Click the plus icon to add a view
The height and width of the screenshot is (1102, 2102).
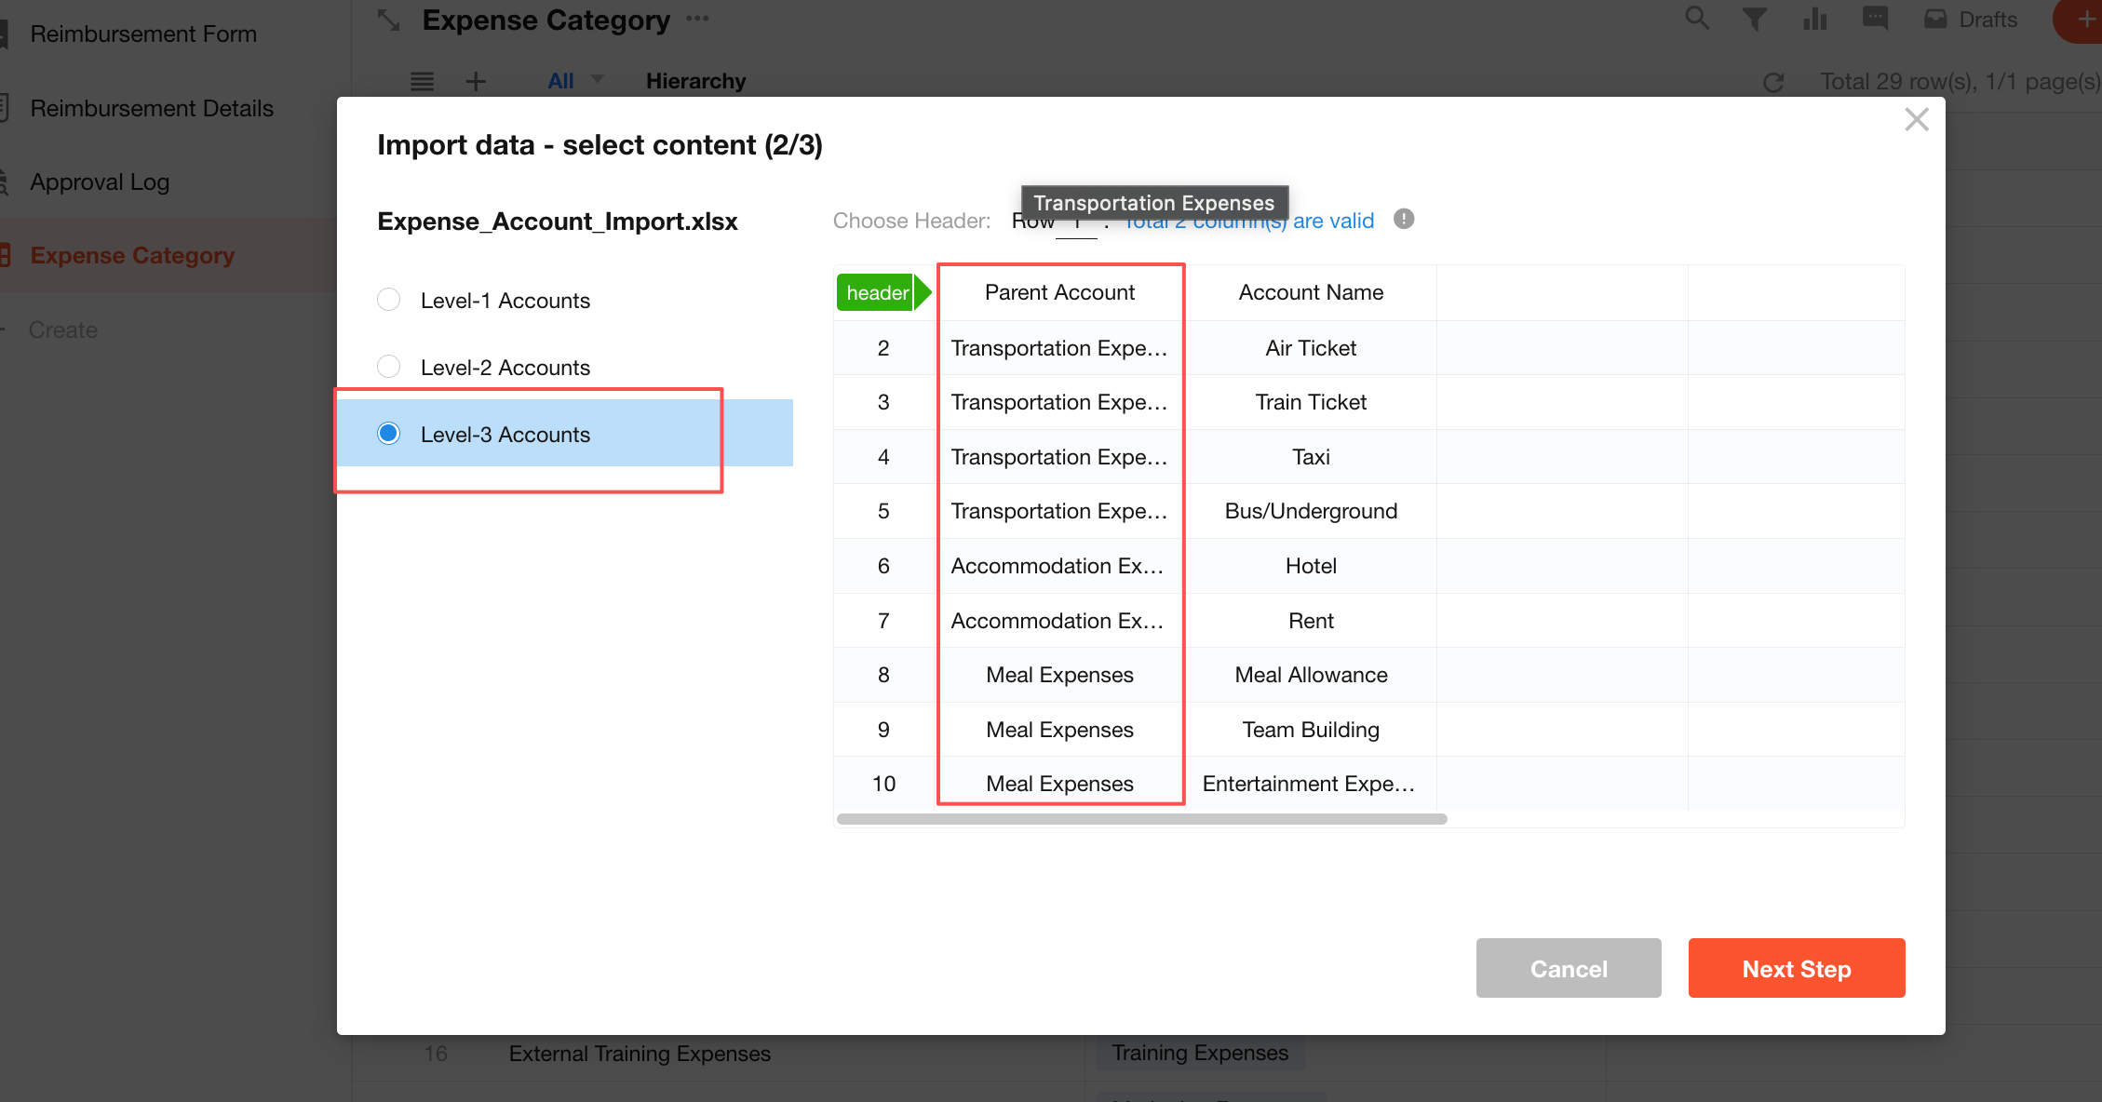tap(476, 82)
